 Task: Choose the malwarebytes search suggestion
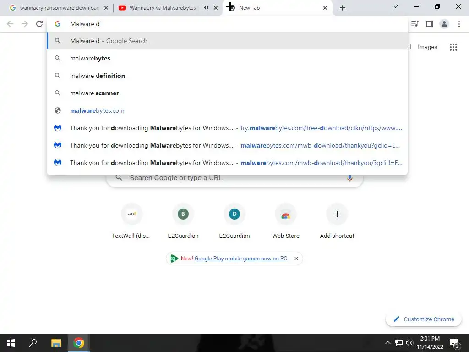point(227,58)
